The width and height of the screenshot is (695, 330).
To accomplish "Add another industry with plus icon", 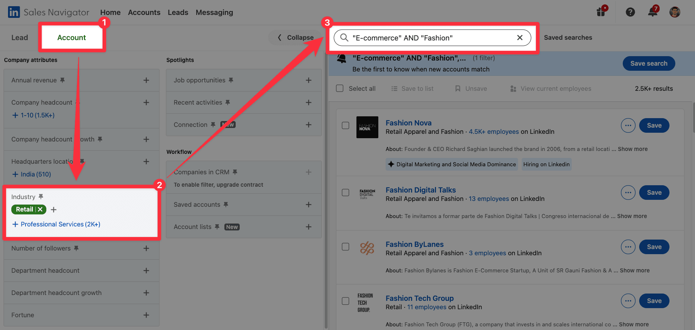I will coord(54,210).
